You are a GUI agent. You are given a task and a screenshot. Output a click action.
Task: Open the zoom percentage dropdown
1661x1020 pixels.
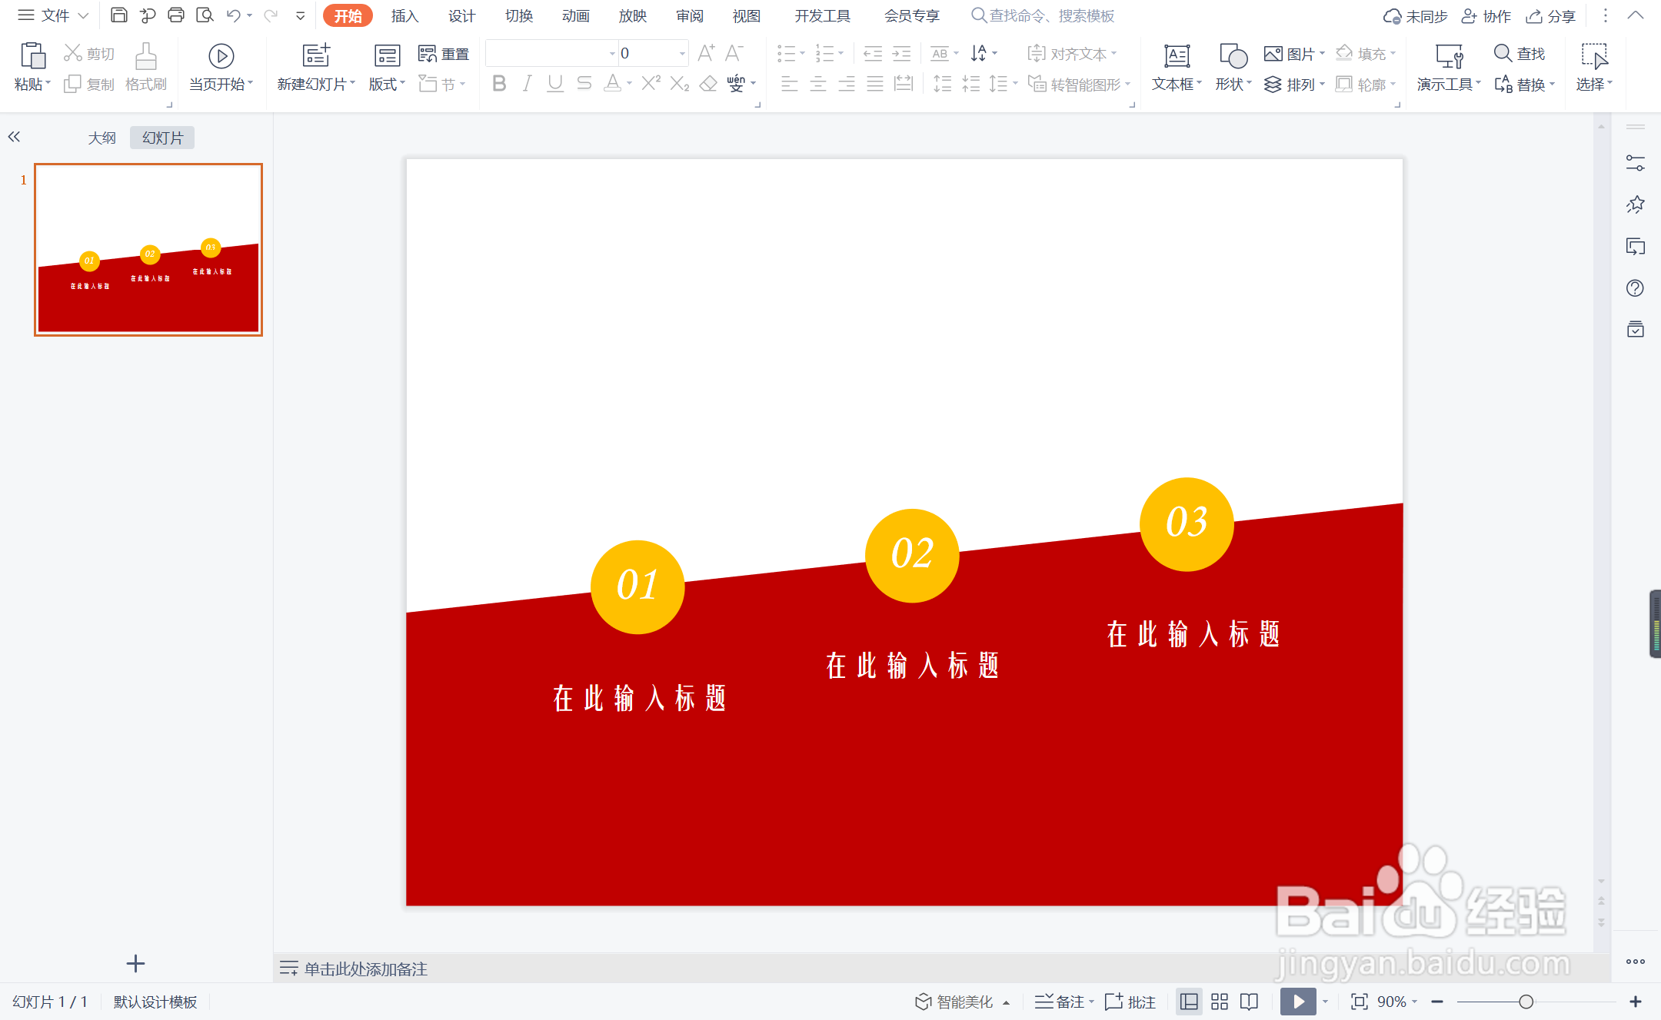[1414, 1002]
